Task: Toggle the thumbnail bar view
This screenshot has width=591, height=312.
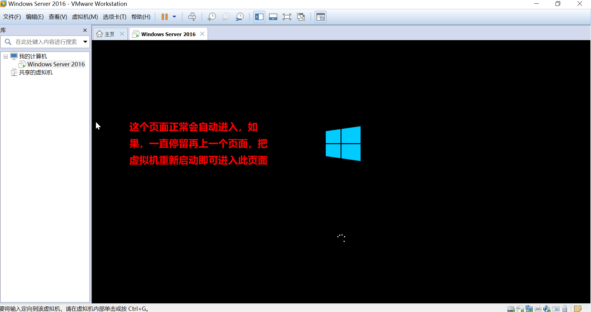Action: coord(273,17)
